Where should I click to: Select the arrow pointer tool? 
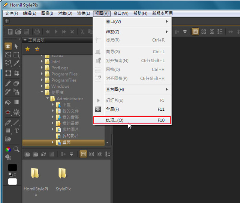point(16,47)
